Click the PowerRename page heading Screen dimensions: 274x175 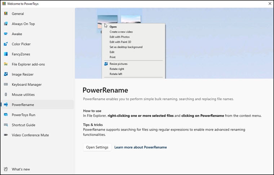tap(105, 90)
